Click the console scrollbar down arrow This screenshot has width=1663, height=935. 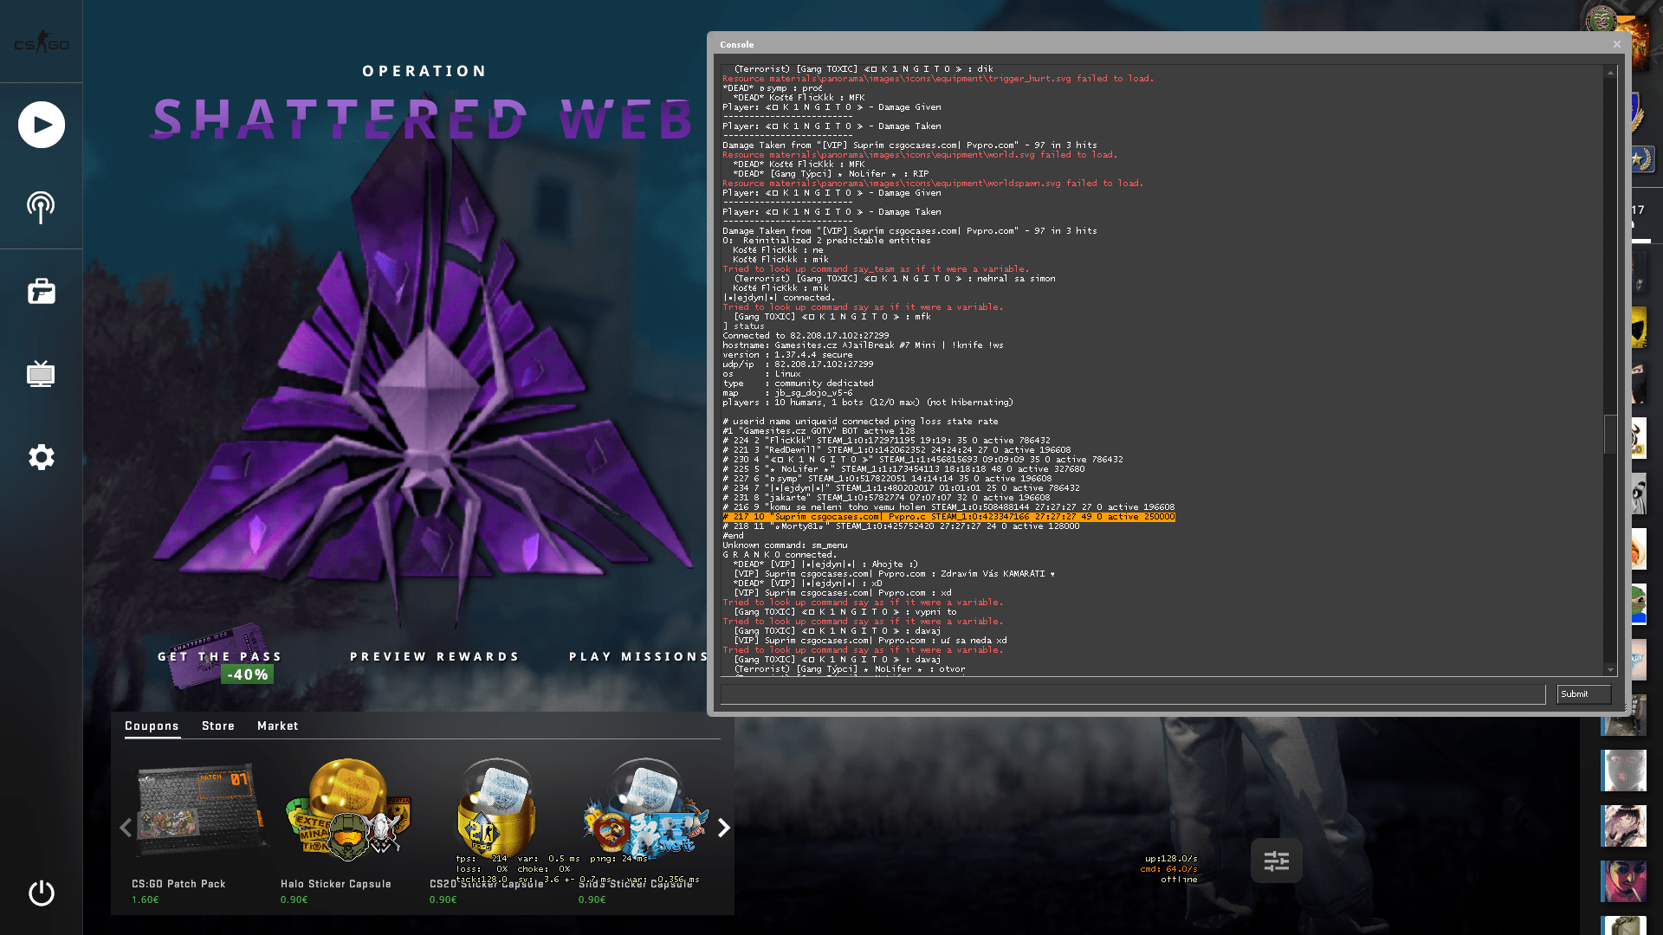click(x=1610, y=668)
